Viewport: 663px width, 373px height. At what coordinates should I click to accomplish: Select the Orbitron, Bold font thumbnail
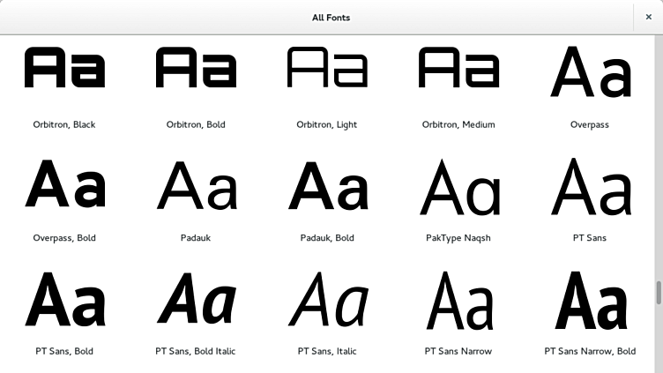coord(196,68)
